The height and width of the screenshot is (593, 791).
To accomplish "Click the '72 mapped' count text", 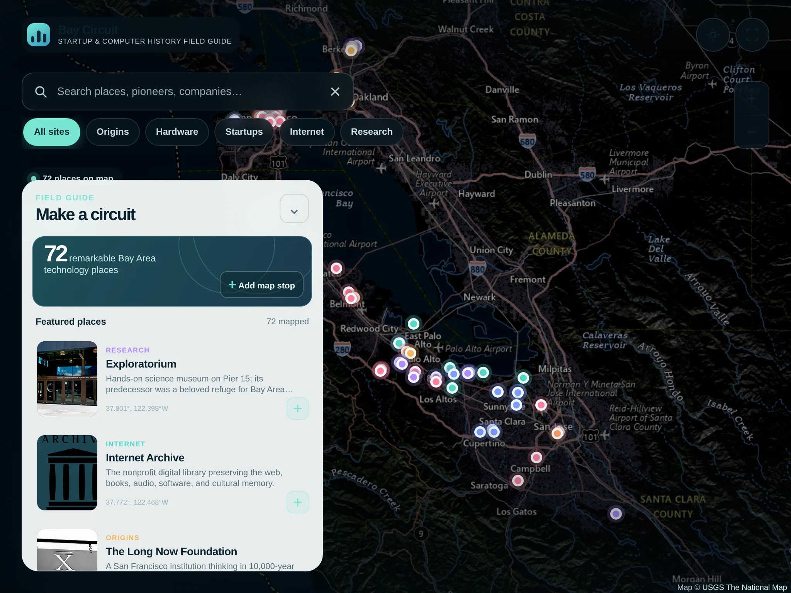I will point(288,322).
